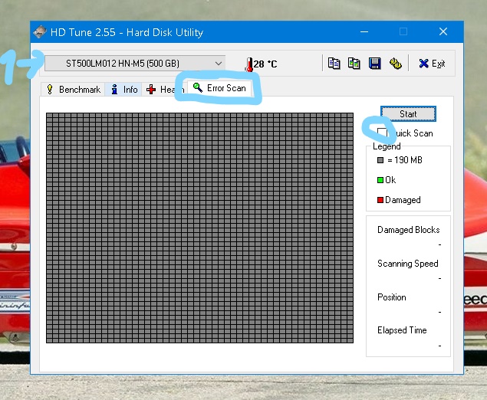The height and width of the screenshot is (400, 487).
Task: Click the HD Tune title bar app icon
Action: click(x=40, y=32)
